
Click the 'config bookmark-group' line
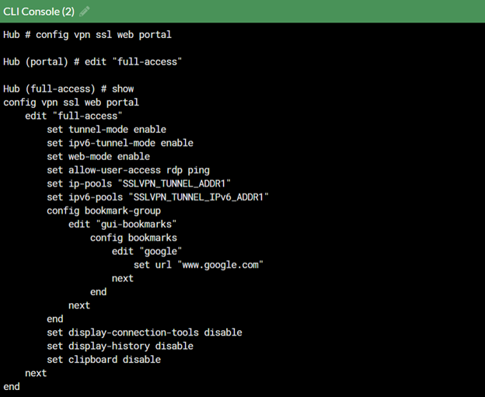coord(103,211)
